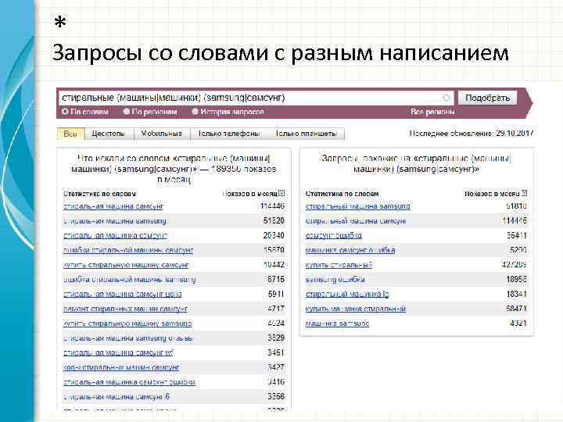Screen dimensions: 563x422
Task: Open link 'коды стиральных машин самсунг'
Action: [121, 367]
